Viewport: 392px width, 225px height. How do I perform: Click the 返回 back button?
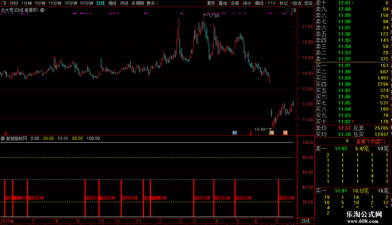(308, 3)
